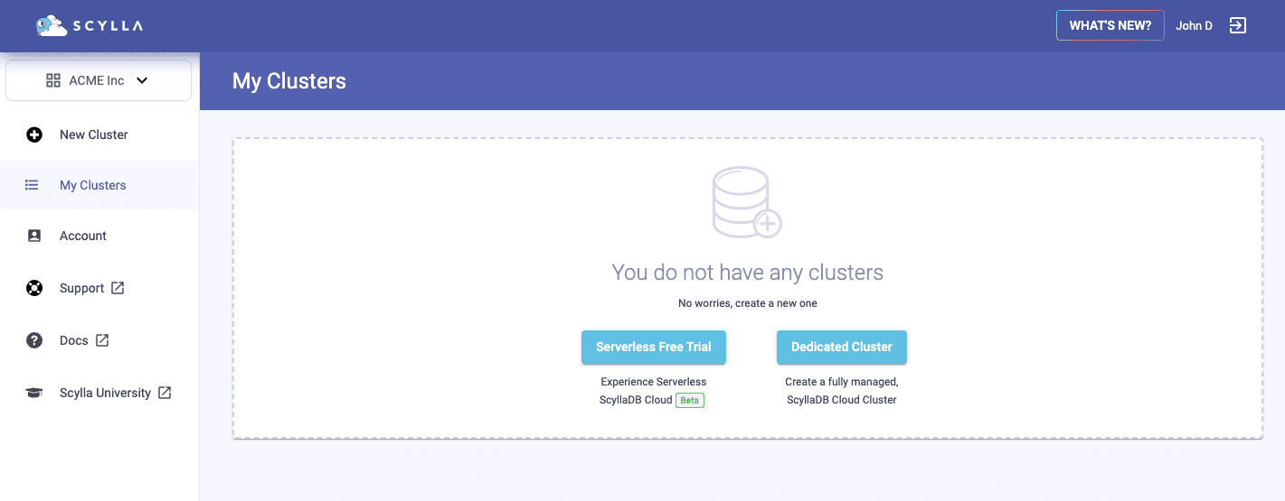The width and height of the screenshot is (1285, 501).
Task: Open the New Cluster menu item
Action: click(x=99, y=135)
